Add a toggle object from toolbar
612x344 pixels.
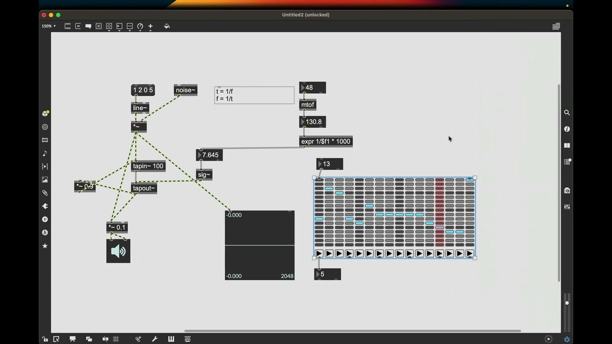[98, 26]
